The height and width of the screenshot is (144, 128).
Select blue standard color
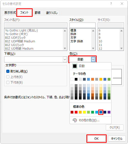coord(101,112)
